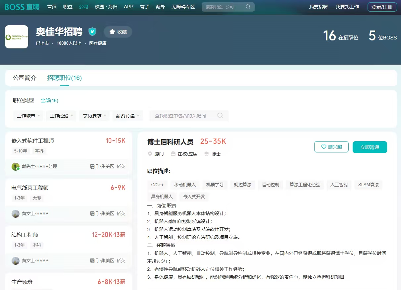Image resolution: width=401 pixels, height=290 pixels.
Task: Toggle the heart 感兴趣 button
Action: [331, 147]
